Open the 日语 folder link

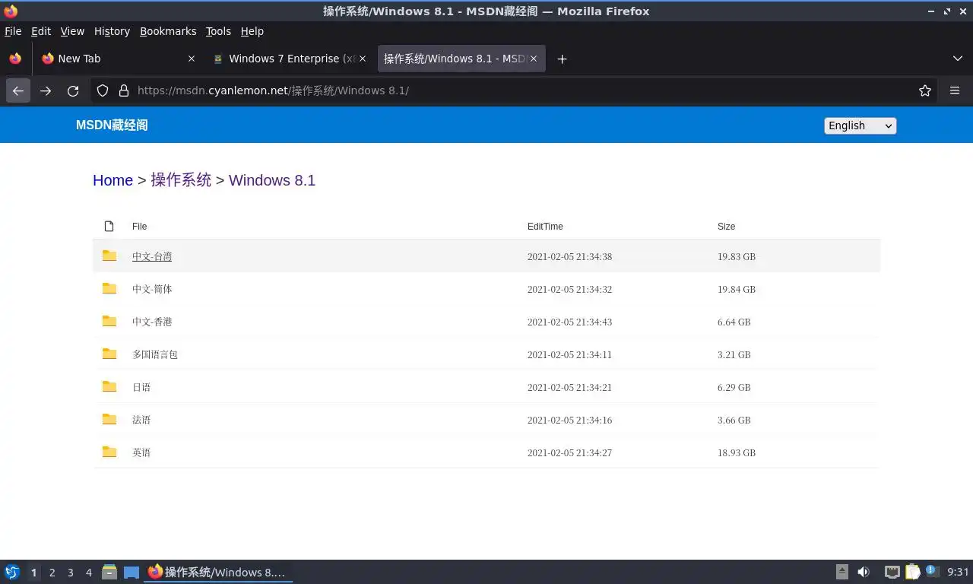(x=141, y=388)
